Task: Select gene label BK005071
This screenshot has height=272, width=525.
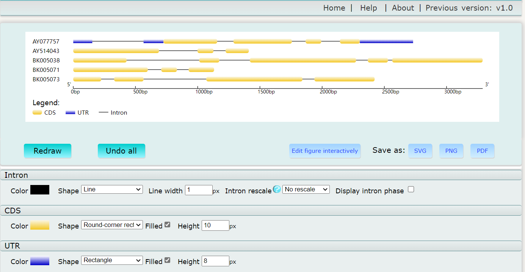Action: click(46, 70)
